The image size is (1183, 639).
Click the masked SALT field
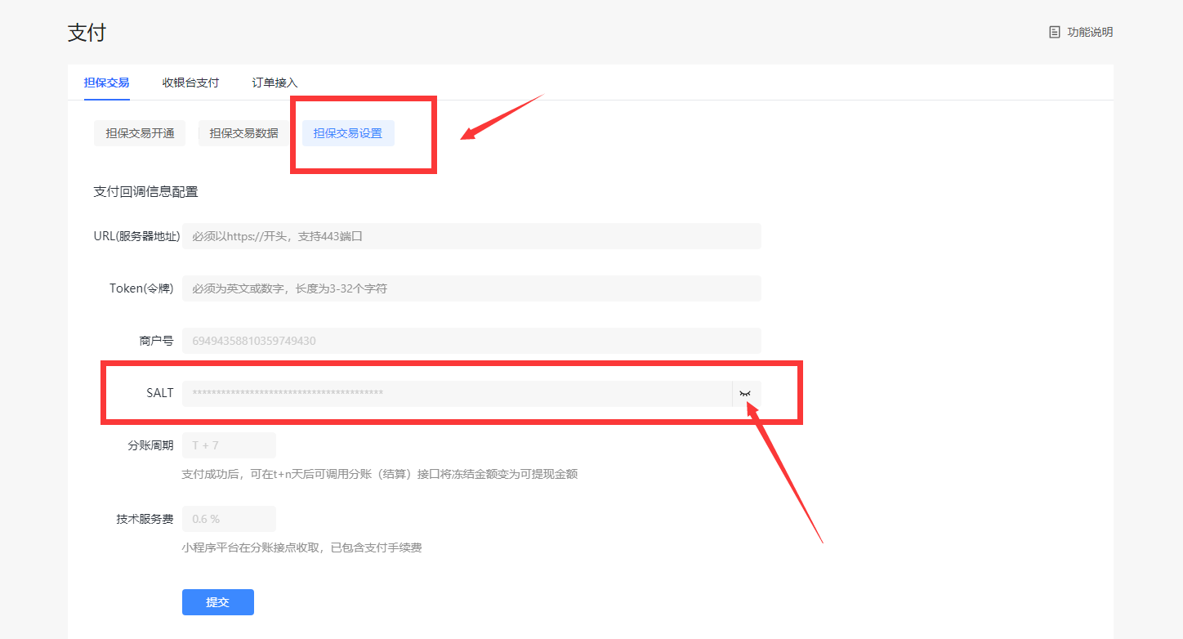[x=457, y=393]
